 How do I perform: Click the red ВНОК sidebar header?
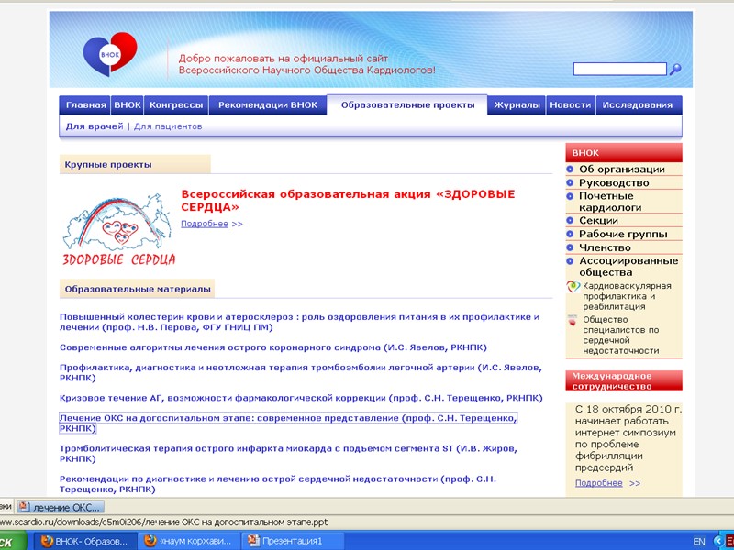pyautogui.click(x=624, y=153)
